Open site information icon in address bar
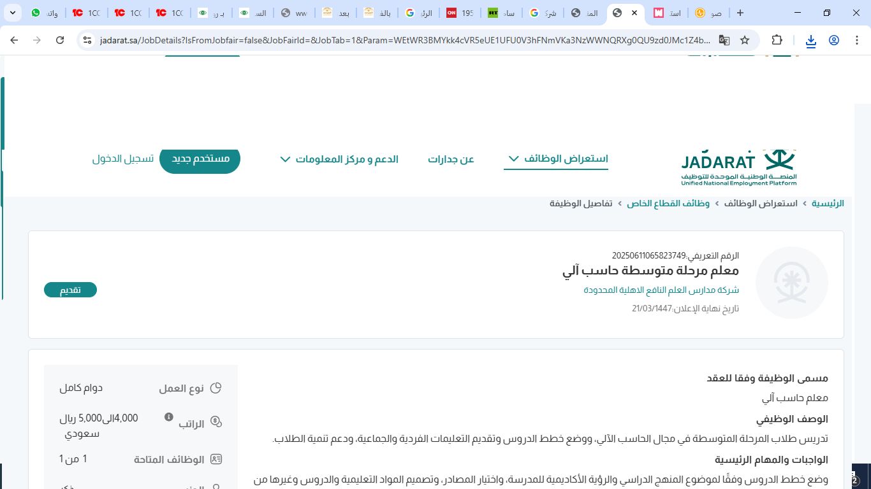871x489 pixels. click(x=89, y=40)
